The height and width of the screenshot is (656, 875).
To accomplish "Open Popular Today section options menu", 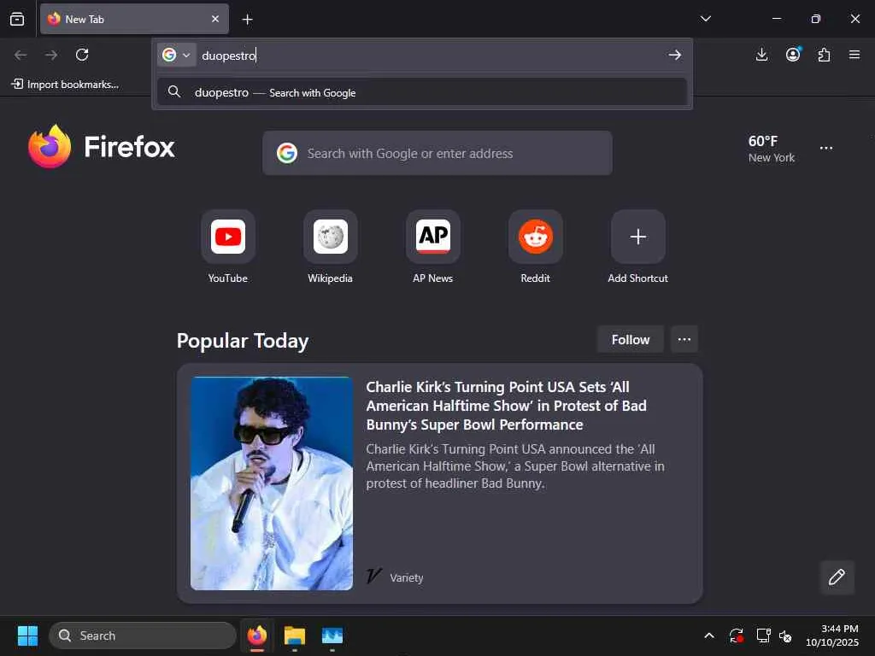I will [x=684, y=339].
